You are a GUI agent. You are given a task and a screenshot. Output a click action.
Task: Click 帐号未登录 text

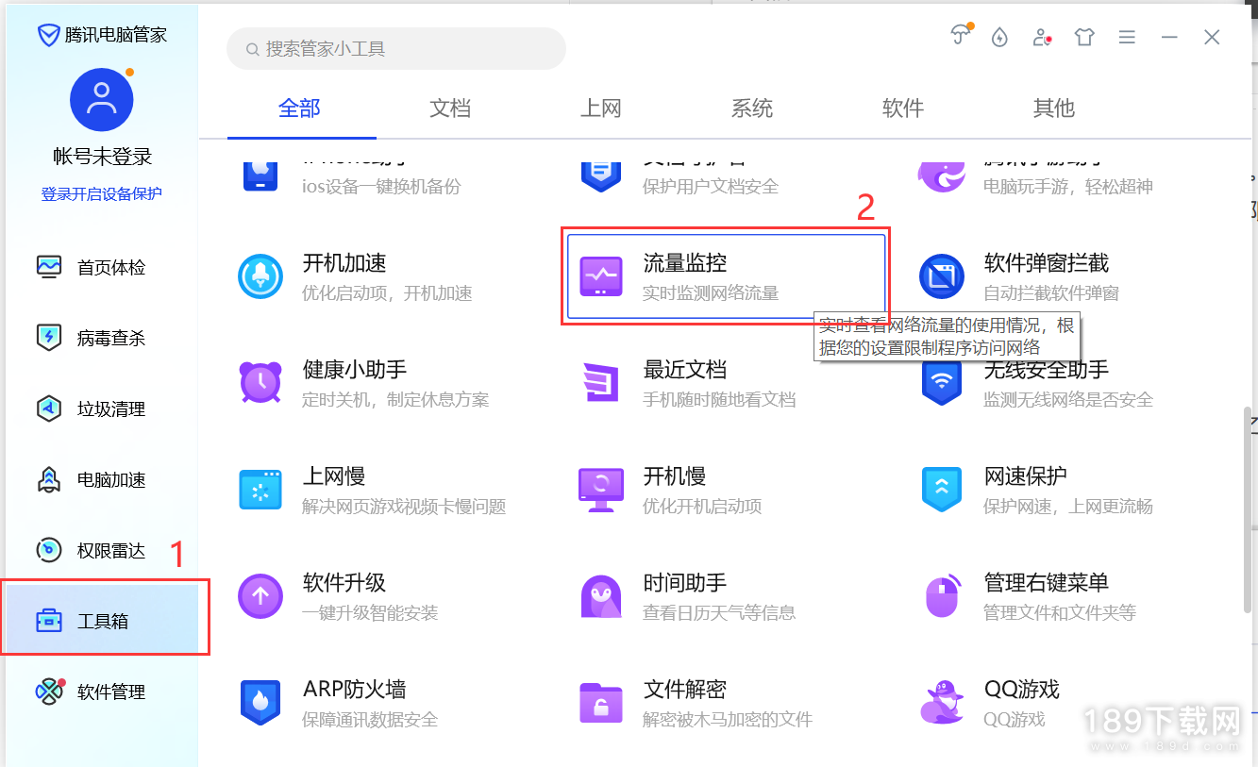tap(102, 157)
